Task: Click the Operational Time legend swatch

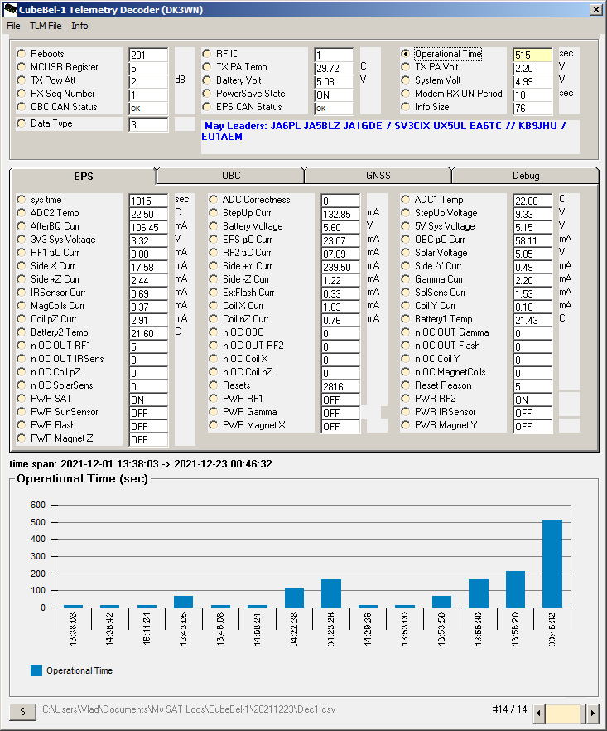Action: click(36, 670)
